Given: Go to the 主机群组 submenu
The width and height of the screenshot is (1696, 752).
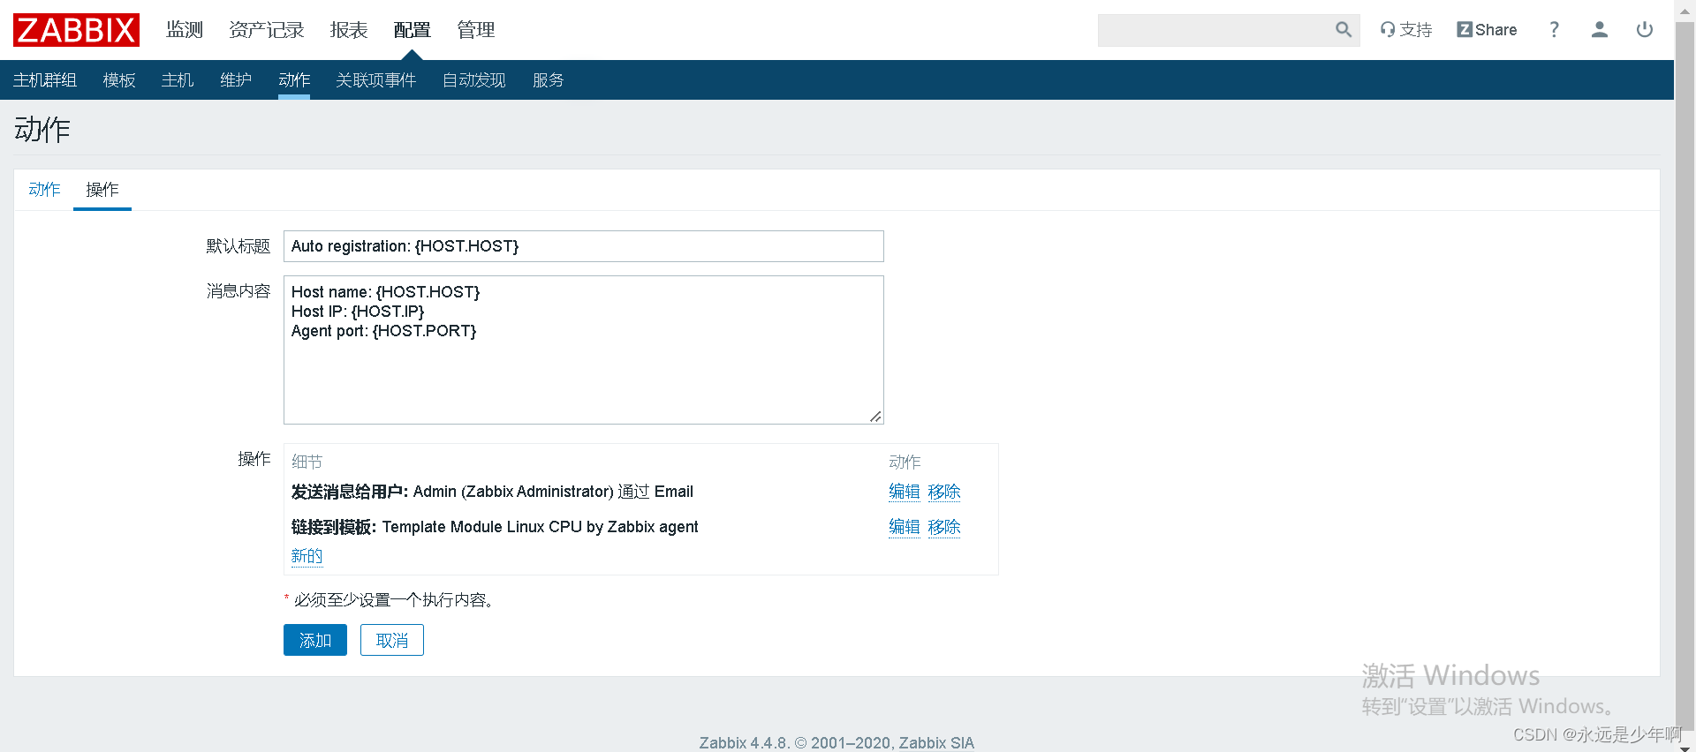Looking at the screenshot, I should tap(45, 80).
